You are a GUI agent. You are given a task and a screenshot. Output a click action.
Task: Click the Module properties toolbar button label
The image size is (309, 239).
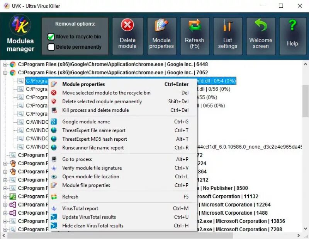click(161, 43)
